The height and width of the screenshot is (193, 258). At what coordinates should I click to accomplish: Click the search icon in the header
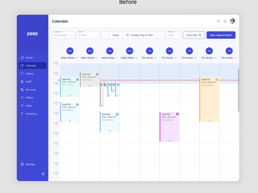pyautogui.click(x=218, y=21)
